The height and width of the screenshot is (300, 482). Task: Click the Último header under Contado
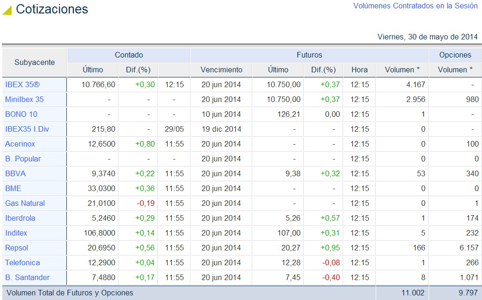point(93,70)
